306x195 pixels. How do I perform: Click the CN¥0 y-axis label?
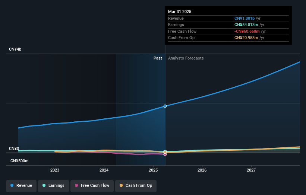[14, 148]
